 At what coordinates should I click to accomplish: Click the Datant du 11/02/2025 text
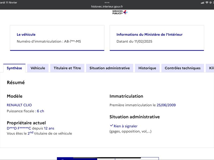[x=134, y=41]
